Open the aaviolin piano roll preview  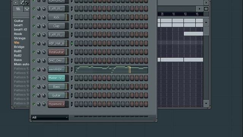point(111,69)
